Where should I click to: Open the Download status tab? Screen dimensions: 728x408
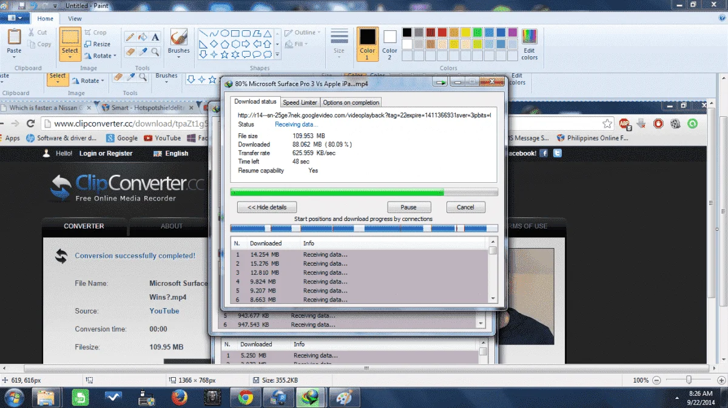[x=255, y=102]
